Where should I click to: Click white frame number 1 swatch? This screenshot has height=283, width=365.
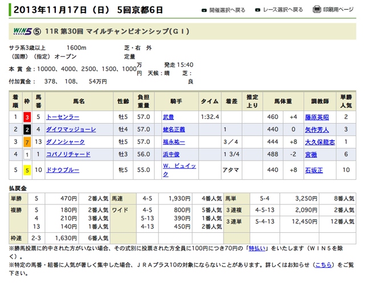[x=27, y=154]
